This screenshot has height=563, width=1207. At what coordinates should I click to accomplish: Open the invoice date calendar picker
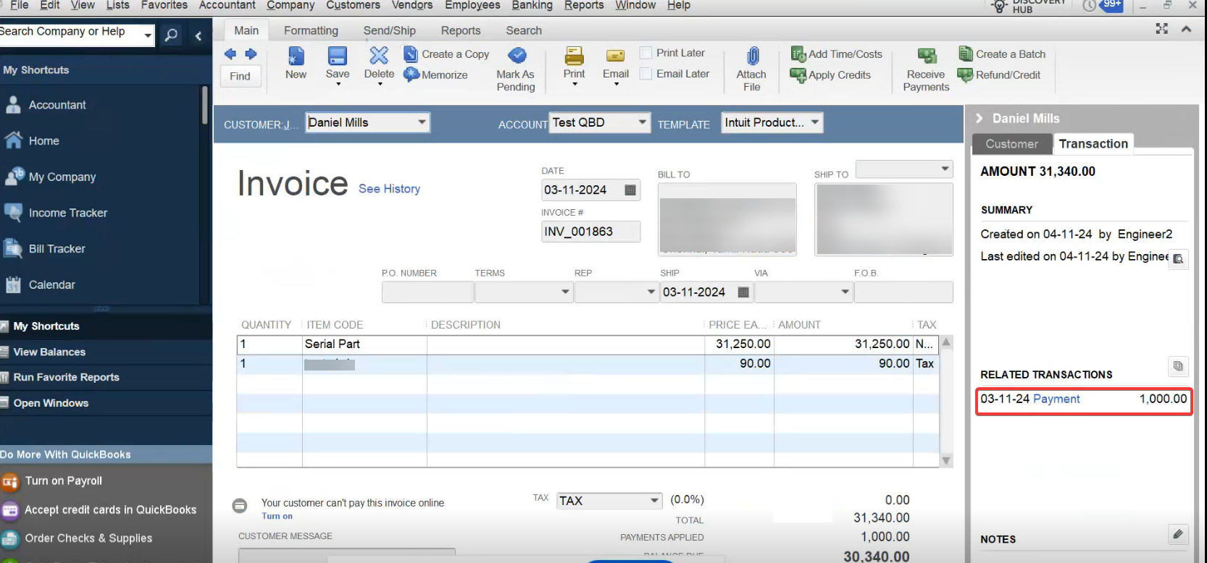pyautogui.click(x=630, y=190)
